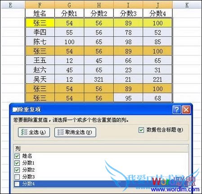The image size is (202, 194).
Task: Select the 吴天 name cell
Action: [40, 79]
